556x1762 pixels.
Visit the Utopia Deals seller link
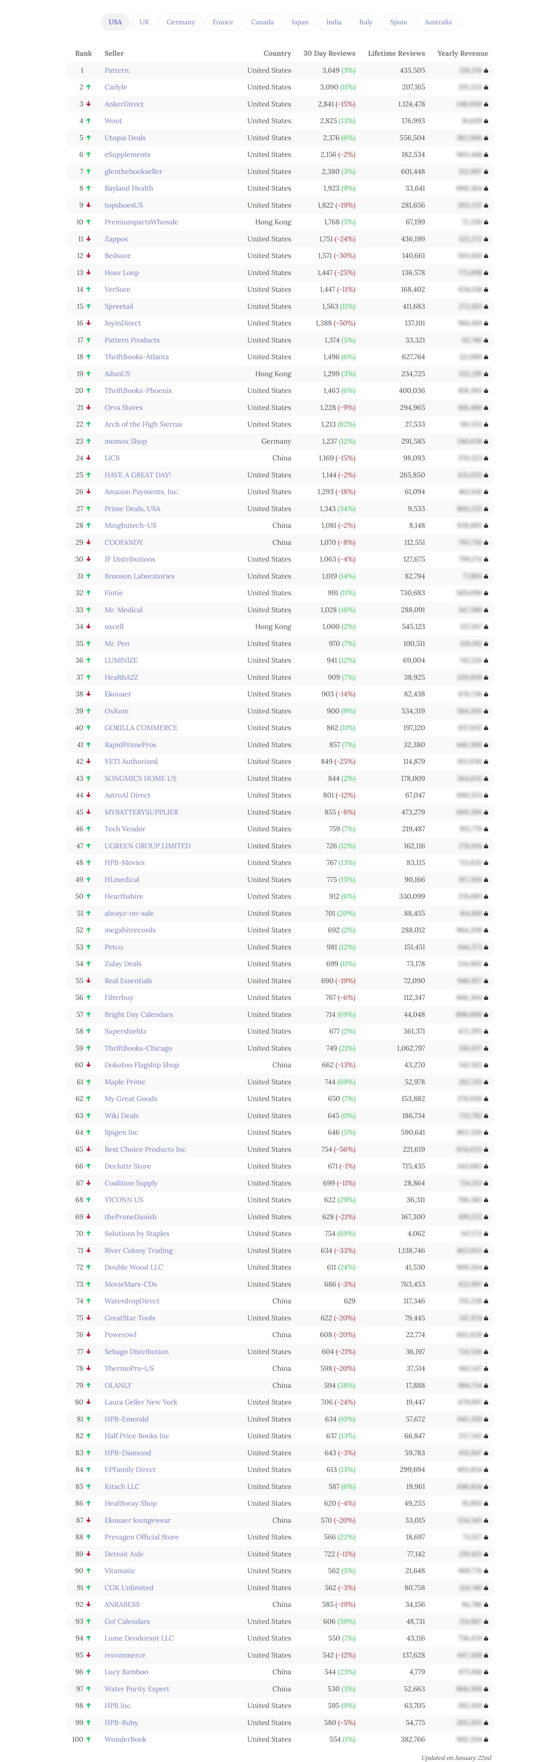click(x=124, y=138)
